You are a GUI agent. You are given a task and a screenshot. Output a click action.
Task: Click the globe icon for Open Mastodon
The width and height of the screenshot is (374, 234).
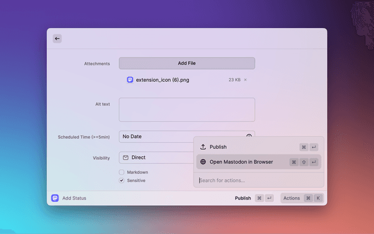(203, 162)
